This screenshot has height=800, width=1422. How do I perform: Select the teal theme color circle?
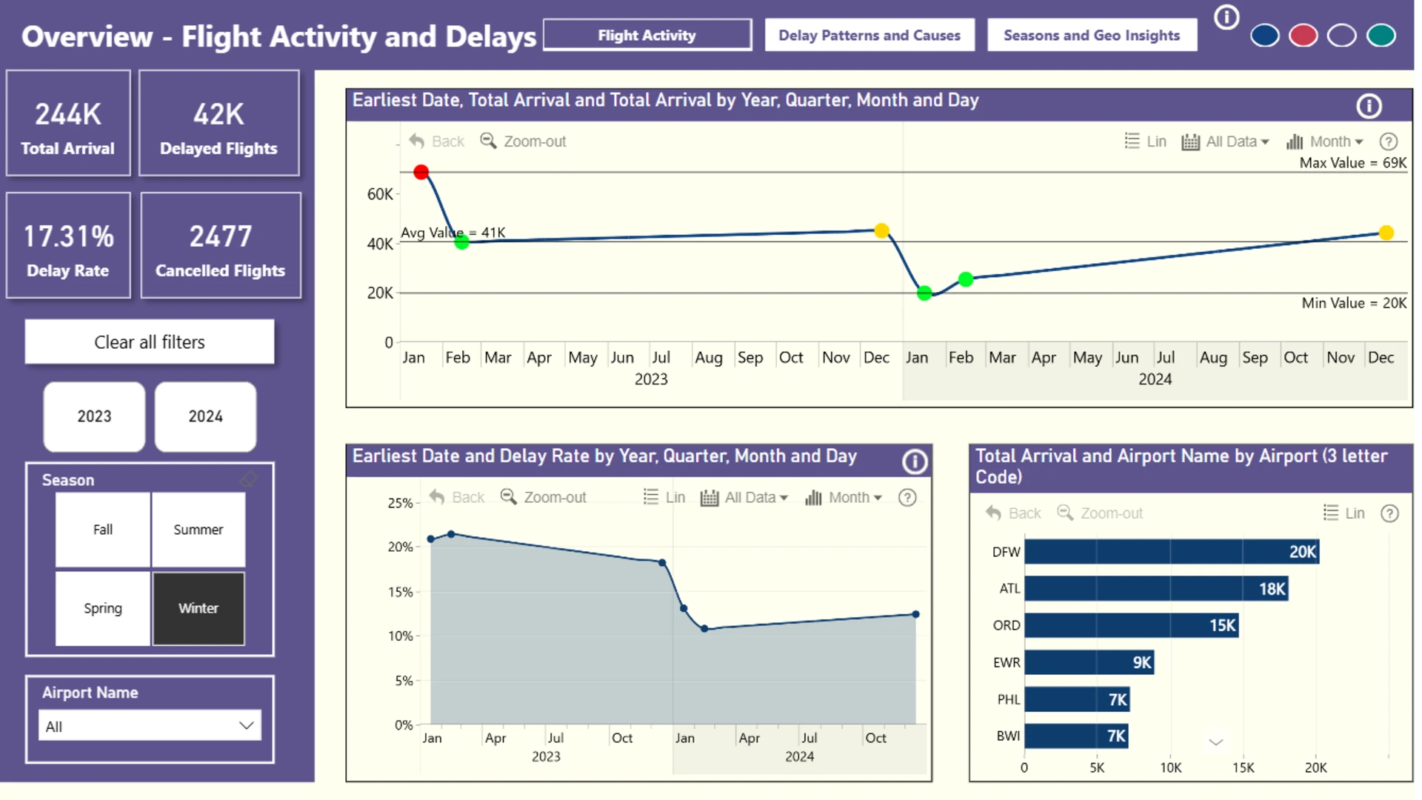pos(1381,36)
